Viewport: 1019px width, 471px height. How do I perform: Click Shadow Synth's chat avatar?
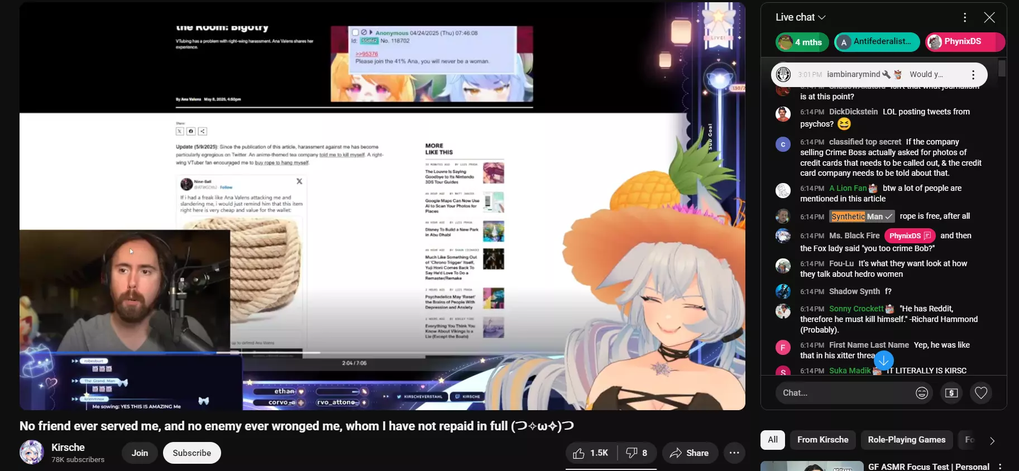click(x=783, y=291)
